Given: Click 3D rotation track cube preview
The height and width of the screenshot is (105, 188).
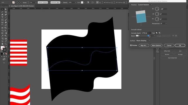Looking at the screenshot, I should tap(141, 17).
